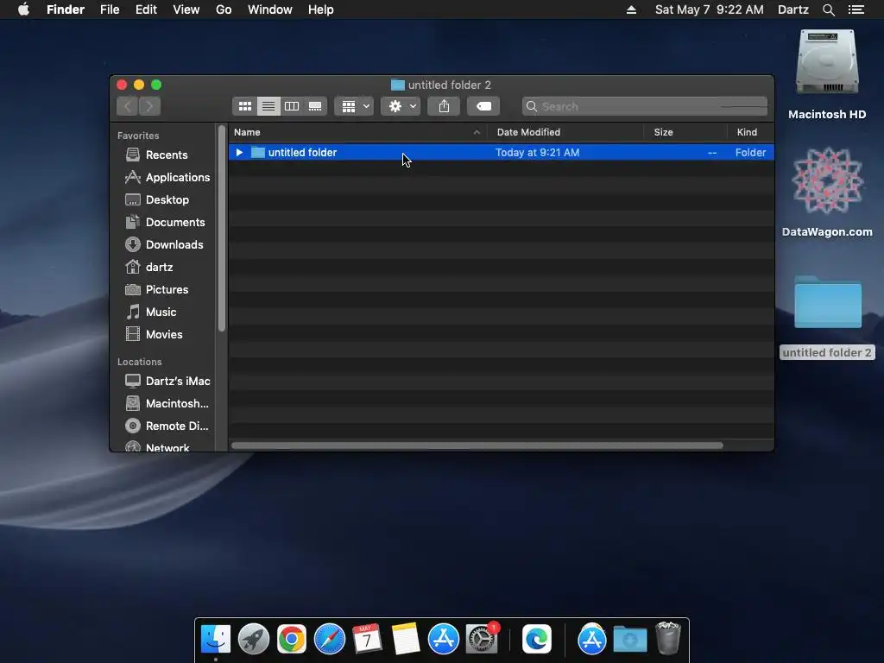
Task: Open Music in the sidebar
Action: (x=151, y=312)
